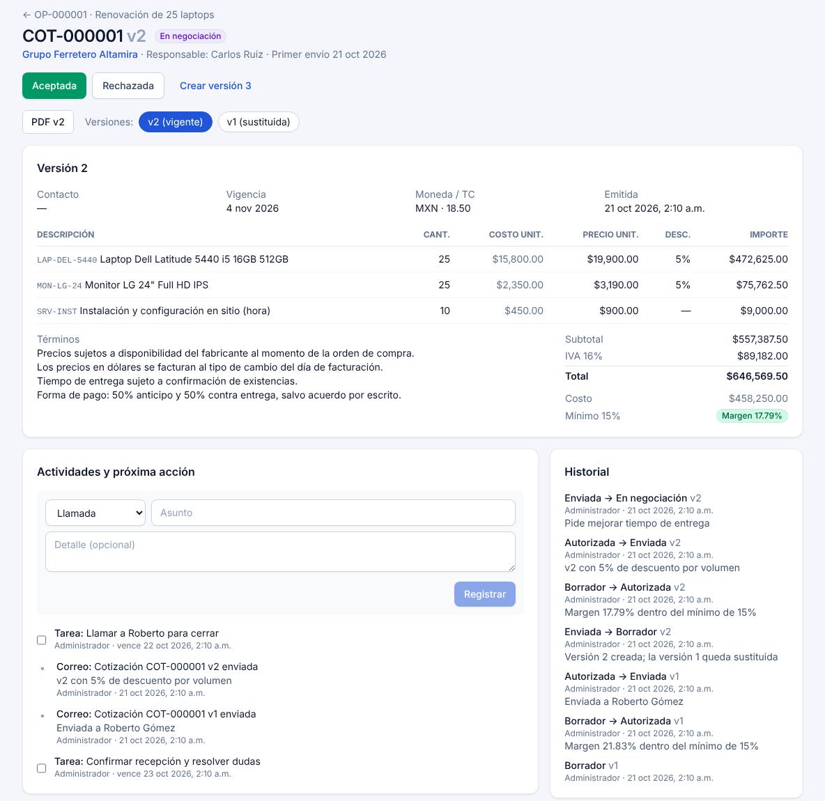The image size is (825, 801).
Task: Mark the quotation as Aceptada
Action: tap(54, 86)
